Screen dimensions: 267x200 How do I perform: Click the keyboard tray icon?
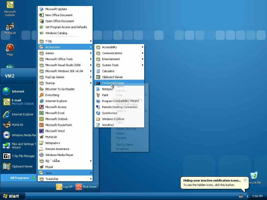click(x=241, y=196)
